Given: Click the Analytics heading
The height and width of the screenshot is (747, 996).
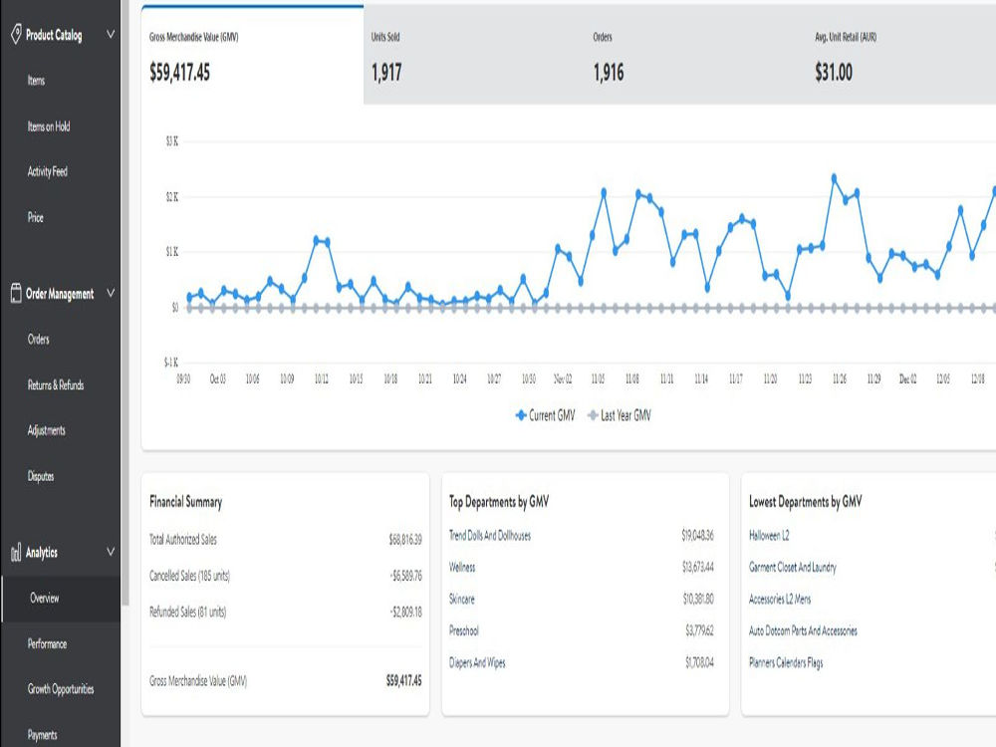Looking at the screenshot, I should 42,553.
